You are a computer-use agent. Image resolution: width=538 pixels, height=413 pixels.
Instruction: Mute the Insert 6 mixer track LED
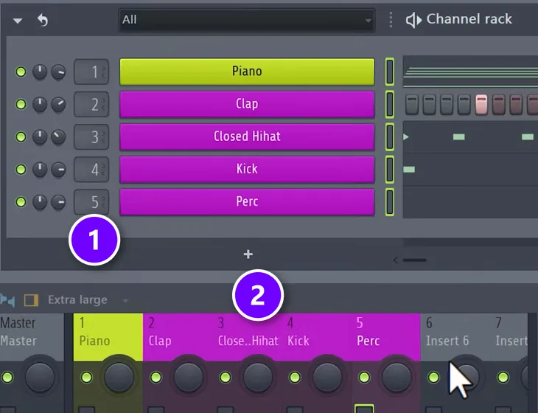click(x=433, y=378)
